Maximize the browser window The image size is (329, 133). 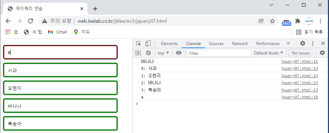[304, 5]
